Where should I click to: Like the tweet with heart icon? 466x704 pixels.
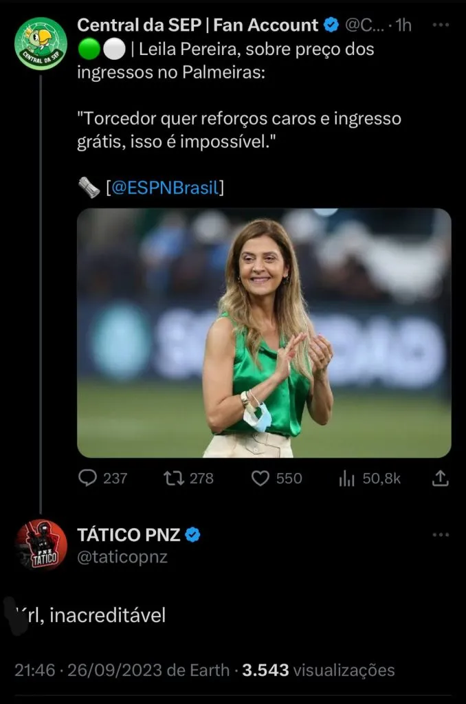tap(260, 478)
